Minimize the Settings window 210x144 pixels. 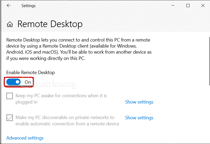click(173, 6)
